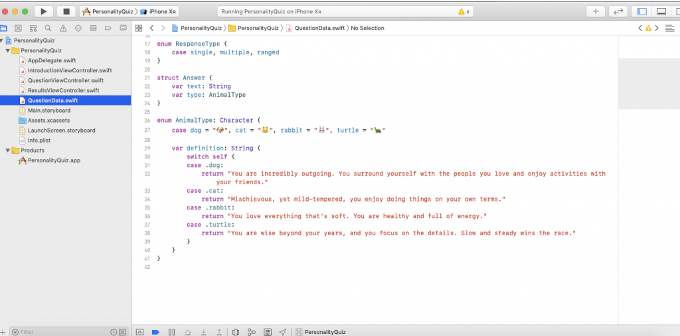This screenshot has height=336, width=680.
Task: Click PersonalityQuiz folder in jump bar
Action: coord(253,28)
